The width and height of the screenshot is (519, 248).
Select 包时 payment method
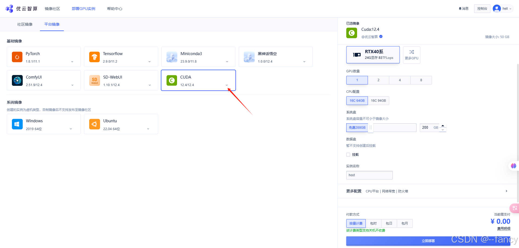tap(373, 223)
